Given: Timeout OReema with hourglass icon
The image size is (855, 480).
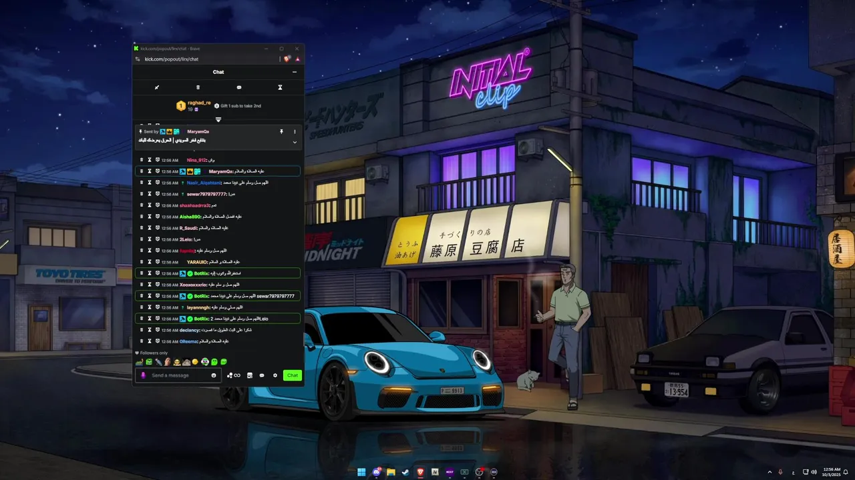Looking at the screenshot, I should (x=150, y=341).
